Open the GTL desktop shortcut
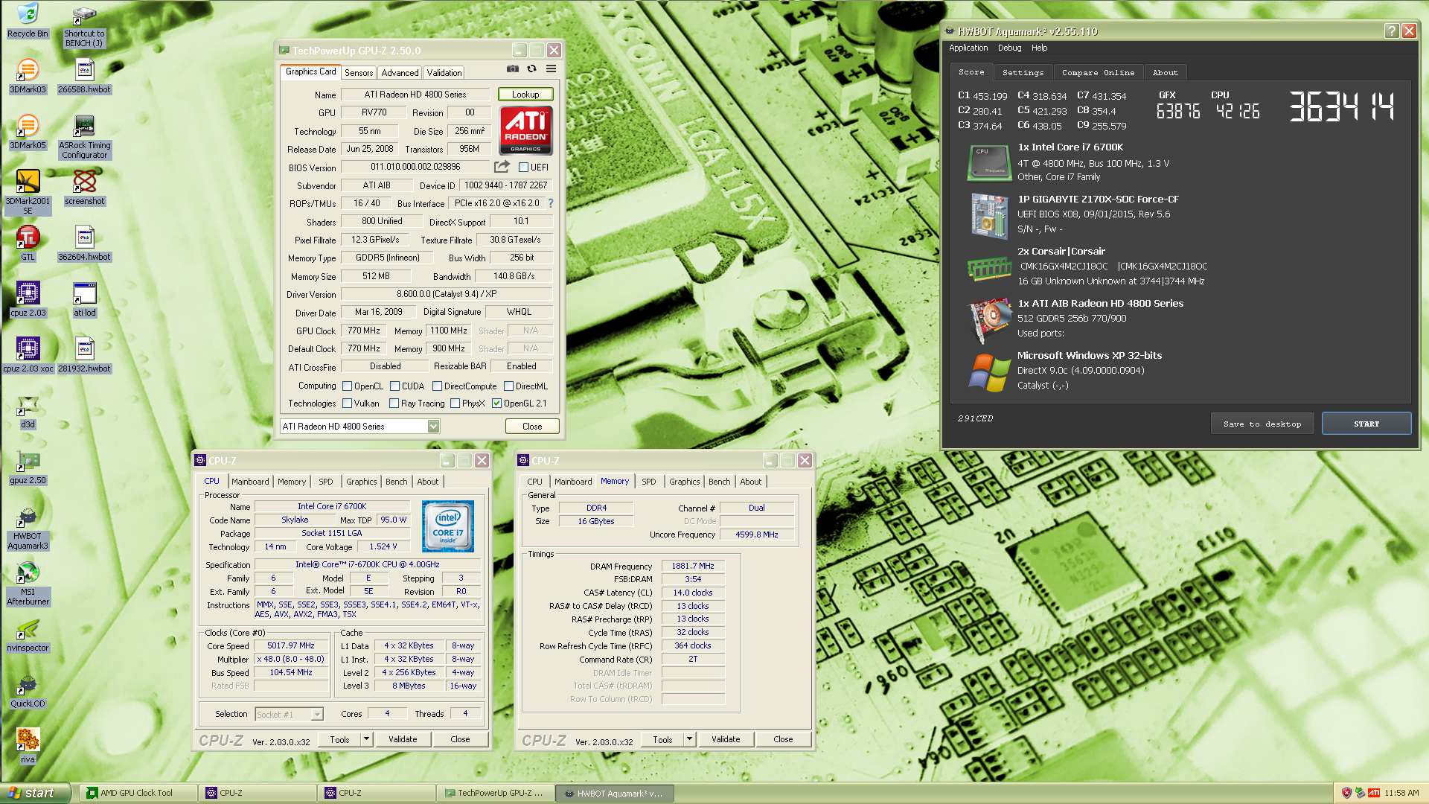The height and width of the screenshot is (804, 1429). (x=28, y=243)
